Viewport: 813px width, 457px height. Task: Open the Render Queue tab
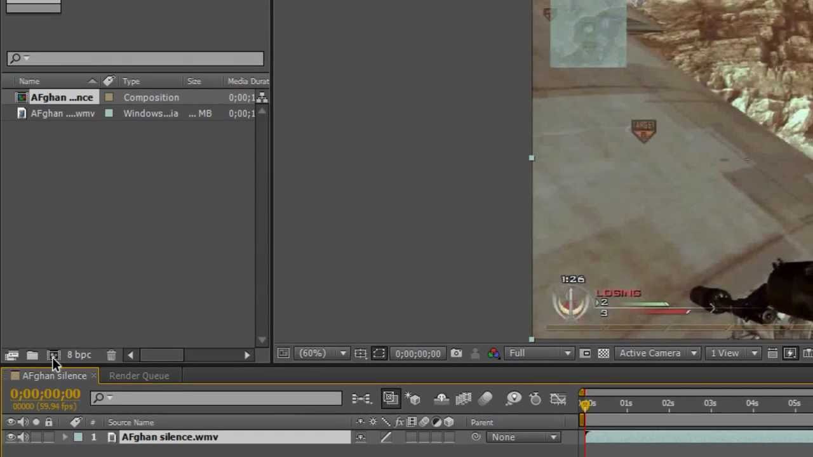139,376
